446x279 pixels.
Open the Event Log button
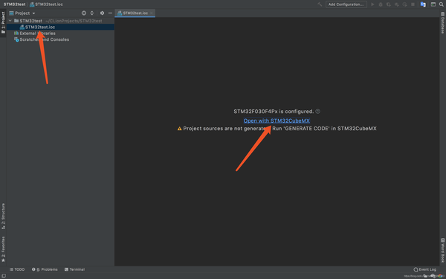[424, 269]
